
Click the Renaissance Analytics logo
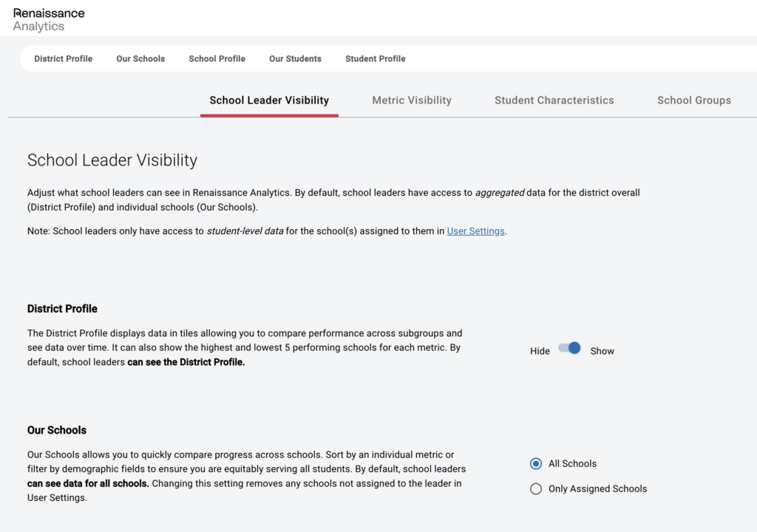coord(49,20)
